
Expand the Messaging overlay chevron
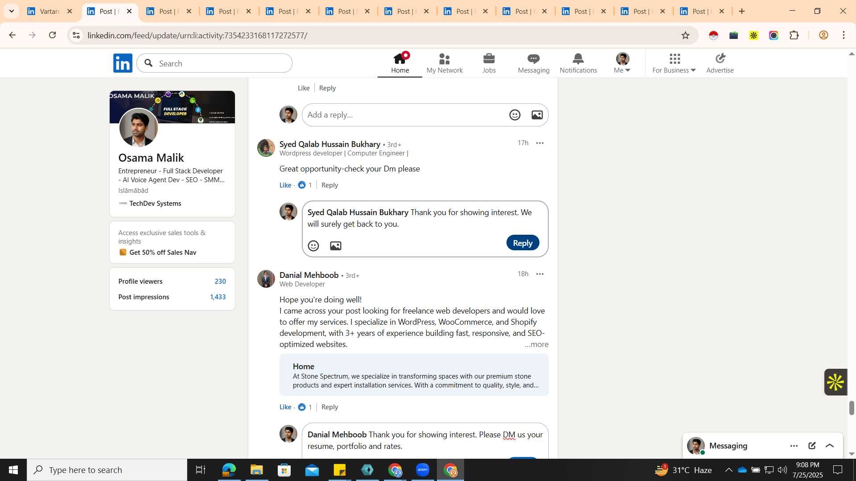pyautogui.click(x=830, y=446)
